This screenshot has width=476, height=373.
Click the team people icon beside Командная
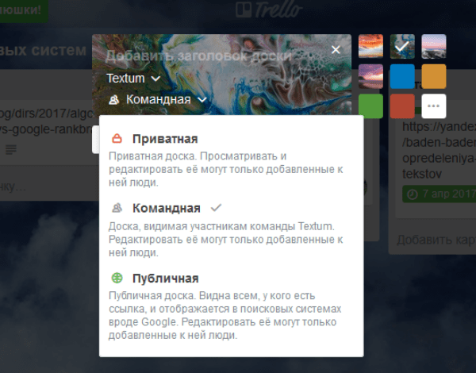pyautogui.click(x=113, y=100)
